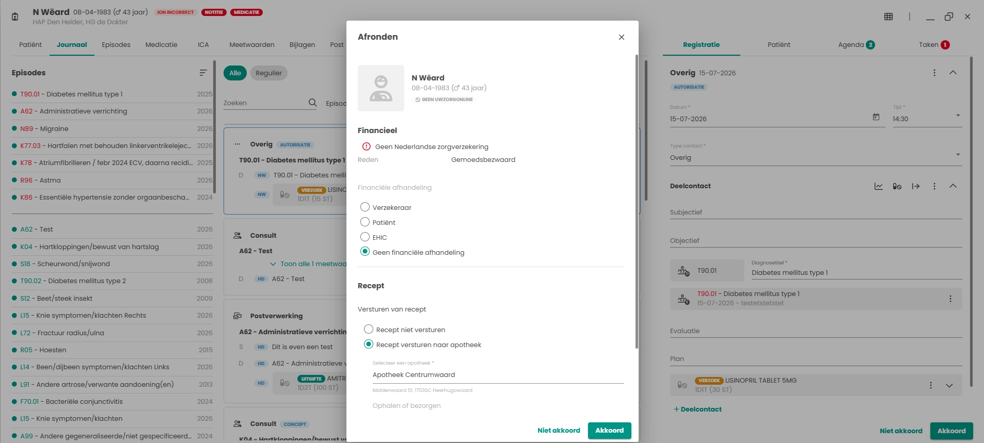This screenshot has width=984, height=443.
Task: Open the grid view icon in the title bar
Action: coord(888,17)
